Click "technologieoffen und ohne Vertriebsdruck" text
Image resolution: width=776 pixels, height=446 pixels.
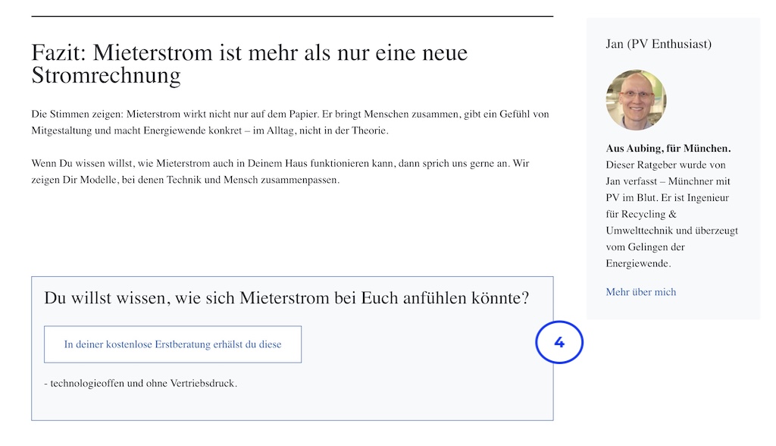click(x=143, y=383)
